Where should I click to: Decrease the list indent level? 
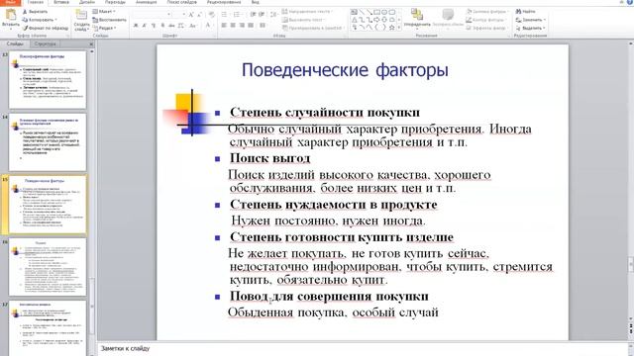[253, 15]
